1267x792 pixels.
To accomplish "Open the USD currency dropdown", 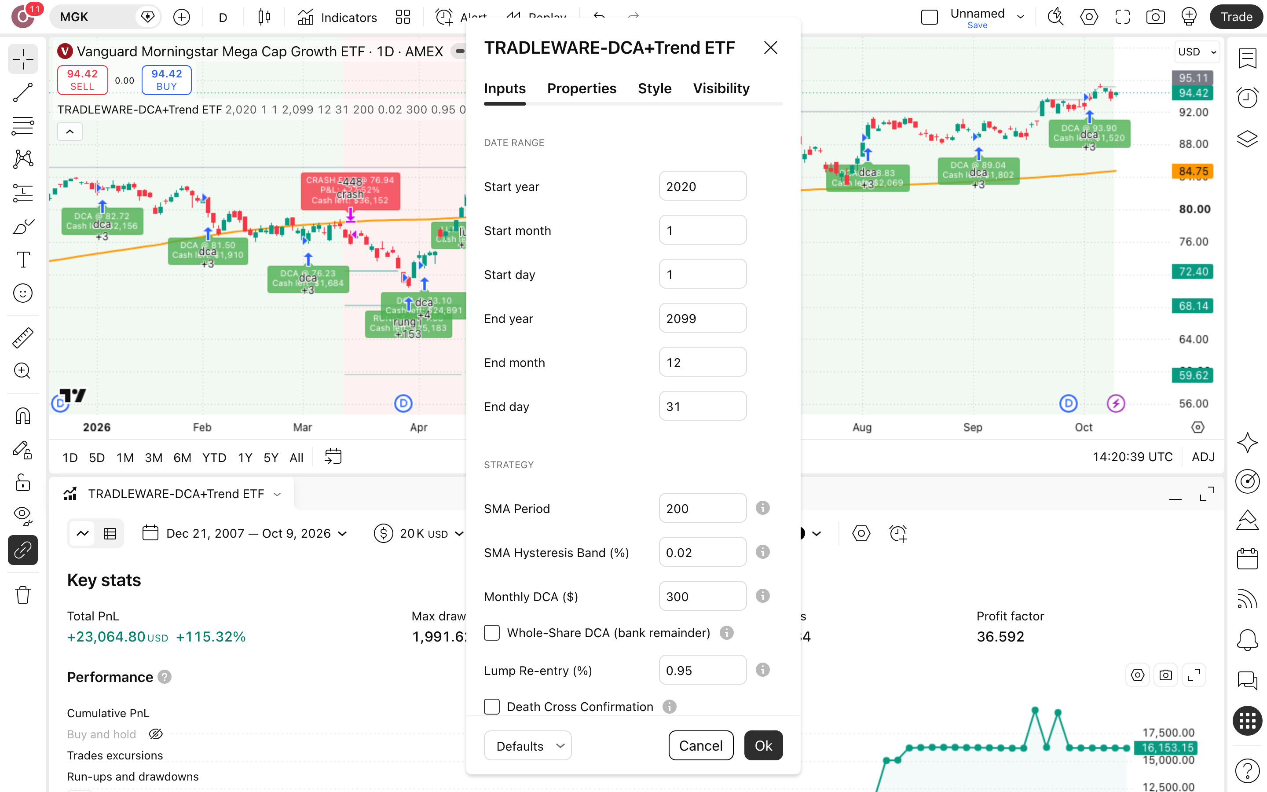I will 1197,52.
